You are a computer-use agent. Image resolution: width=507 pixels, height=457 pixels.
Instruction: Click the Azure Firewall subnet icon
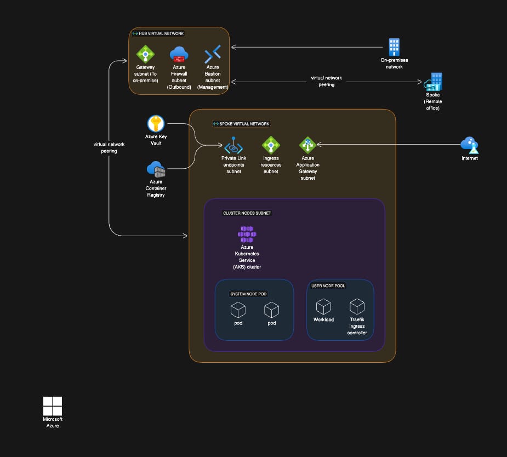pyautogui.click(x=179, y=54)
